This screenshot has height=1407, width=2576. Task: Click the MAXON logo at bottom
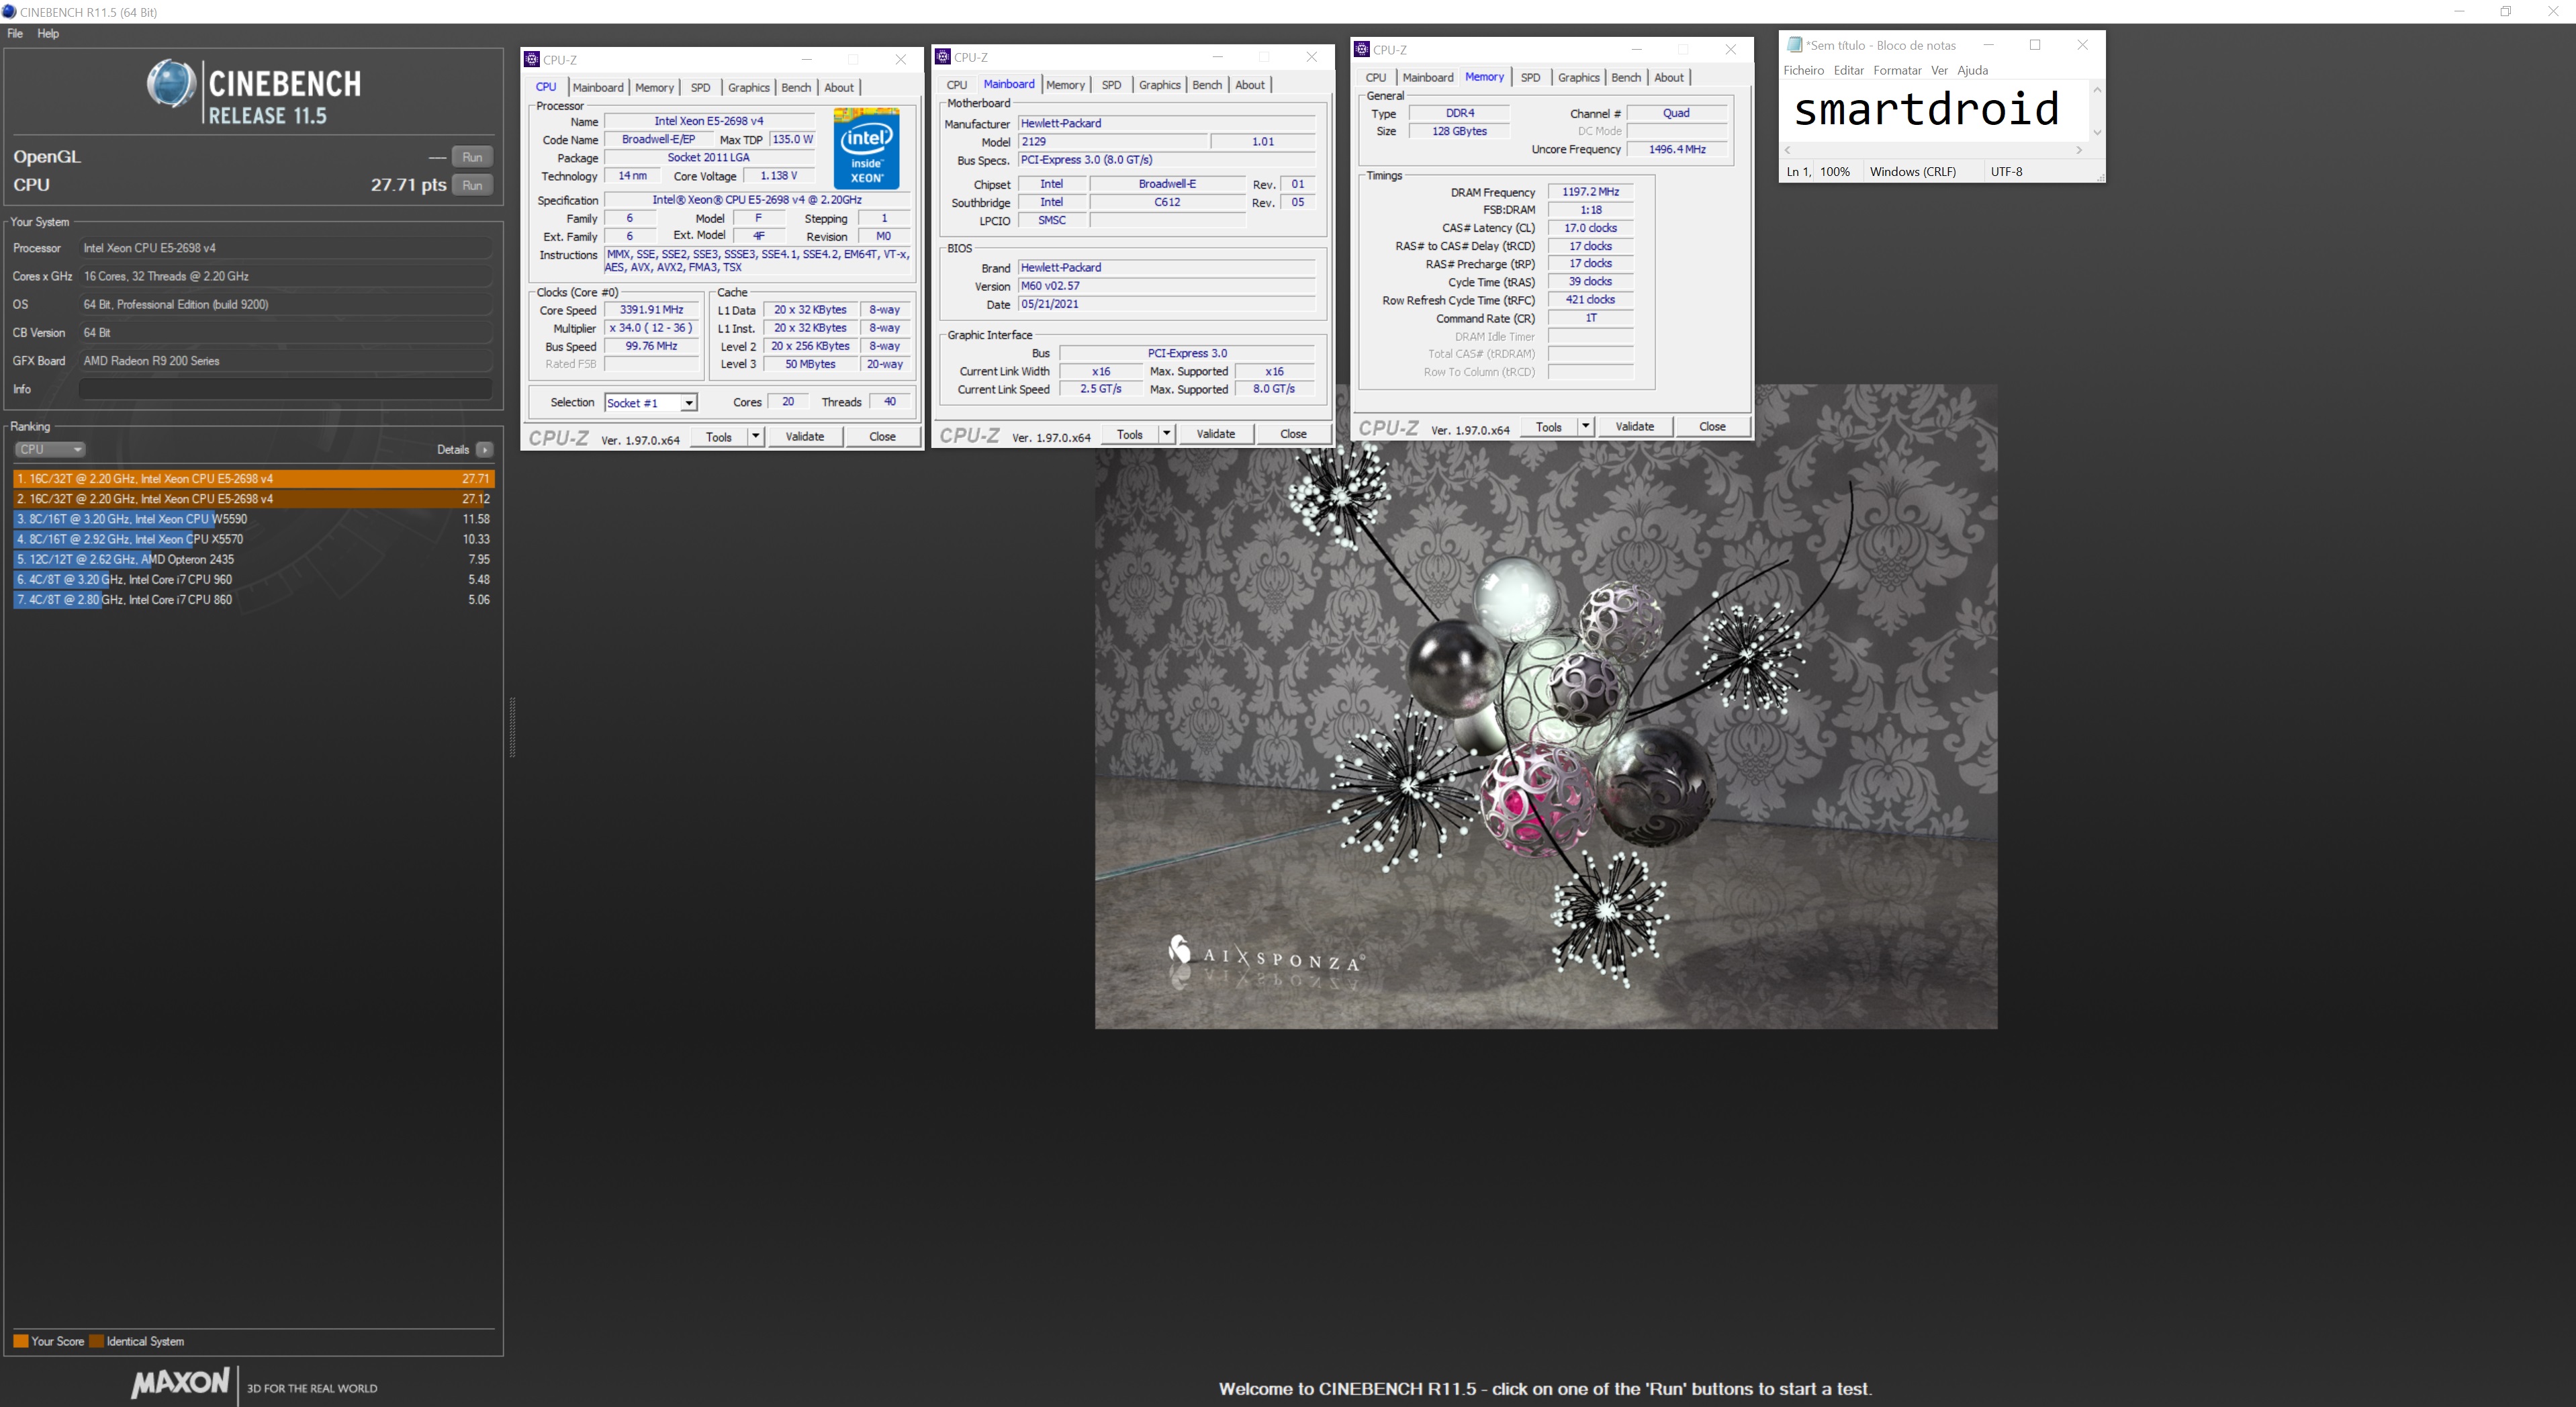[x=181, y=1383]
